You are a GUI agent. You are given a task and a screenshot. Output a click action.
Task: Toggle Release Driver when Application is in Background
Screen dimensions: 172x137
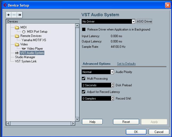pos(84,29)
